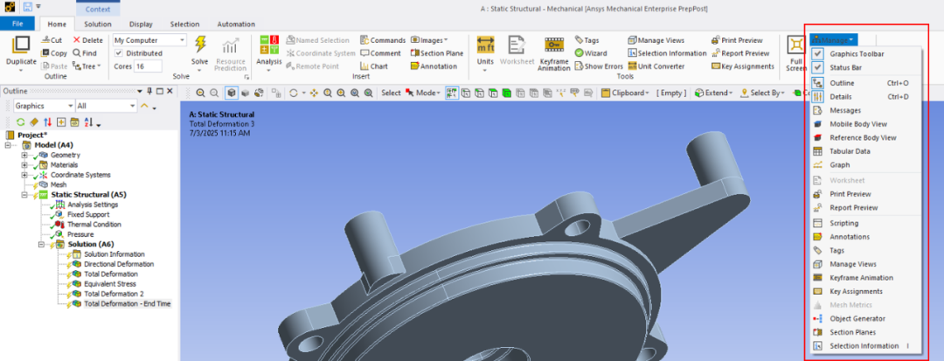Click the Duplicate icon in Outline group

tap(21, 45)
